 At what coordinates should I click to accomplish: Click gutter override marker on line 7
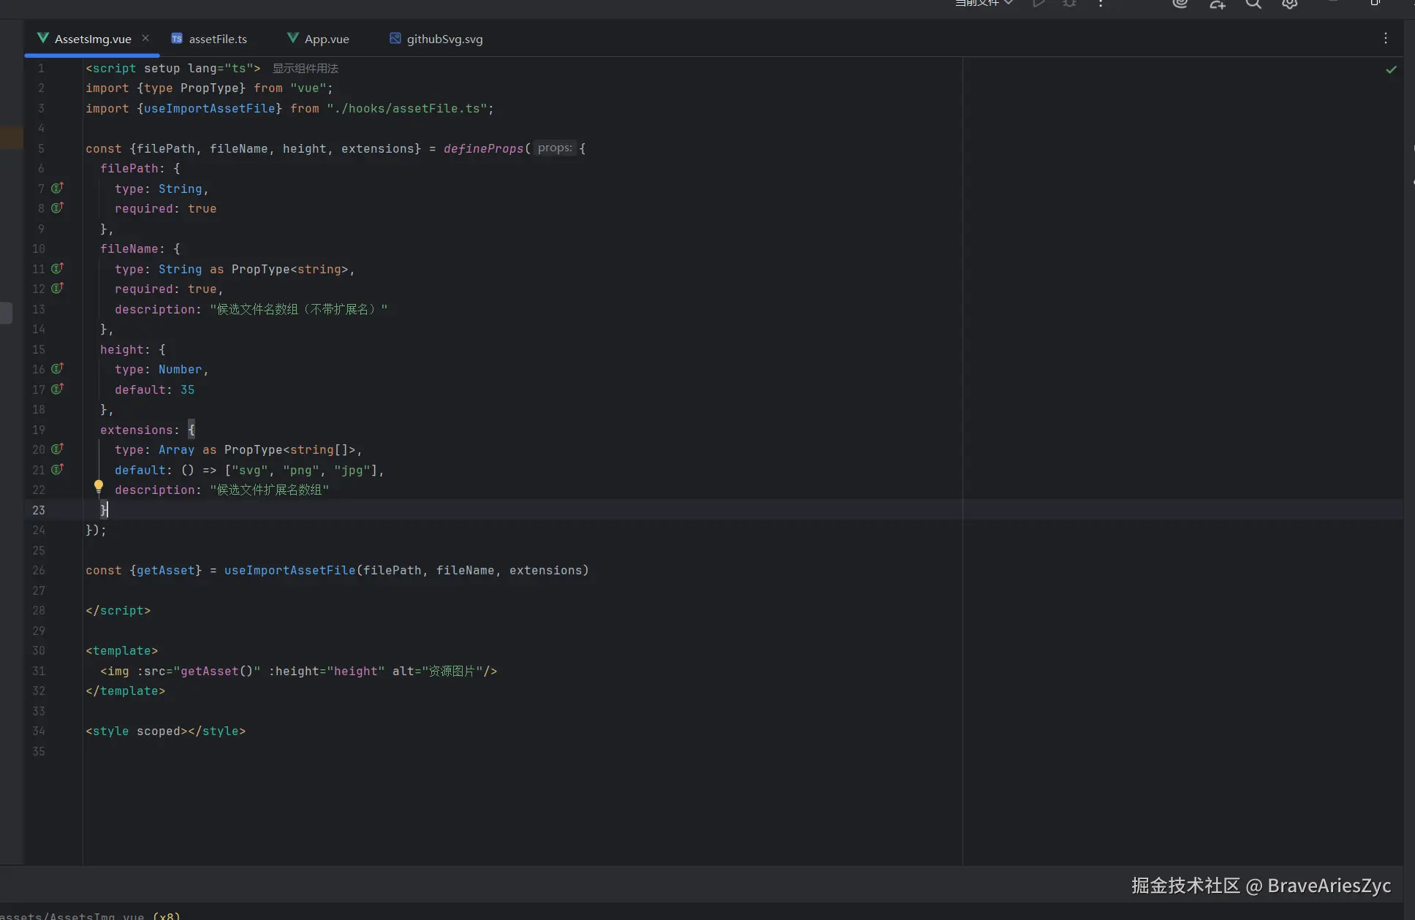coord(57,189)
